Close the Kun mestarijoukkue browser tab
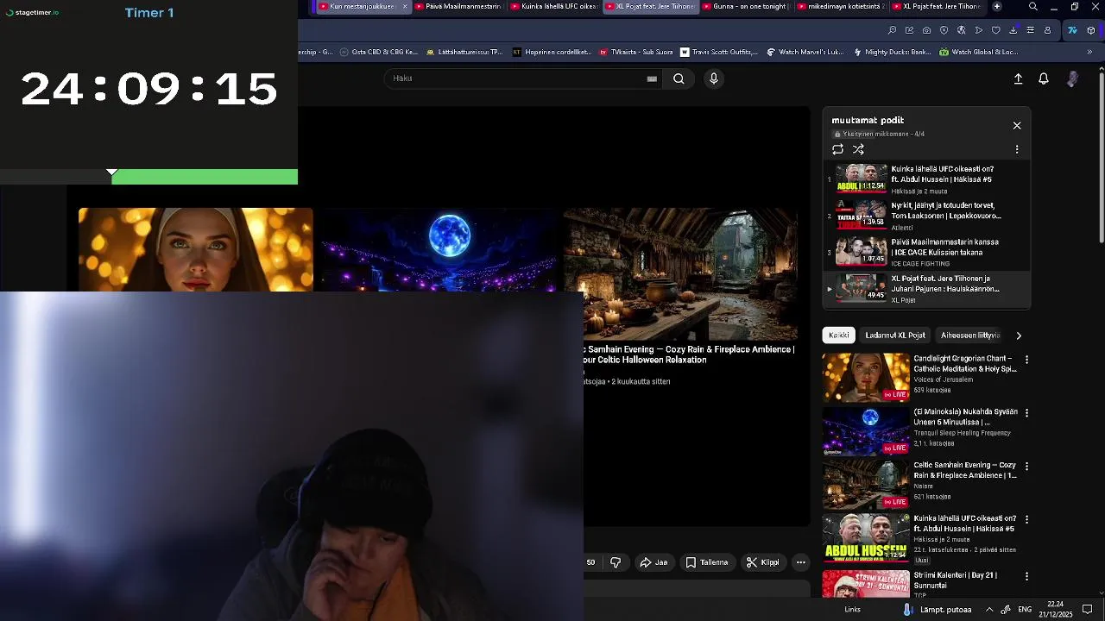Screen dimensions: 1105x621 (405, 6)
